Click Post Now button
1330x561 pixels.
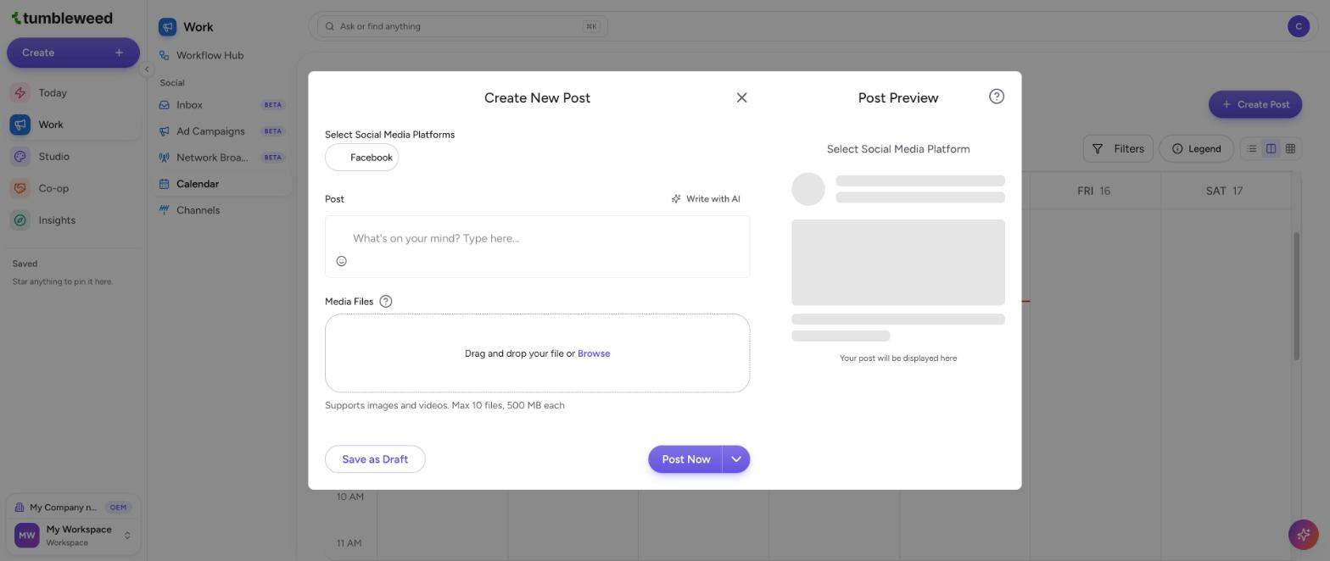pos(685,459)
